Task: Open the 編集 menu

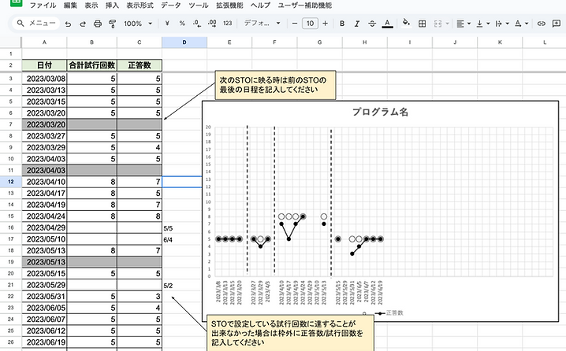Action: pyautogui.click(x=70, y=5)
